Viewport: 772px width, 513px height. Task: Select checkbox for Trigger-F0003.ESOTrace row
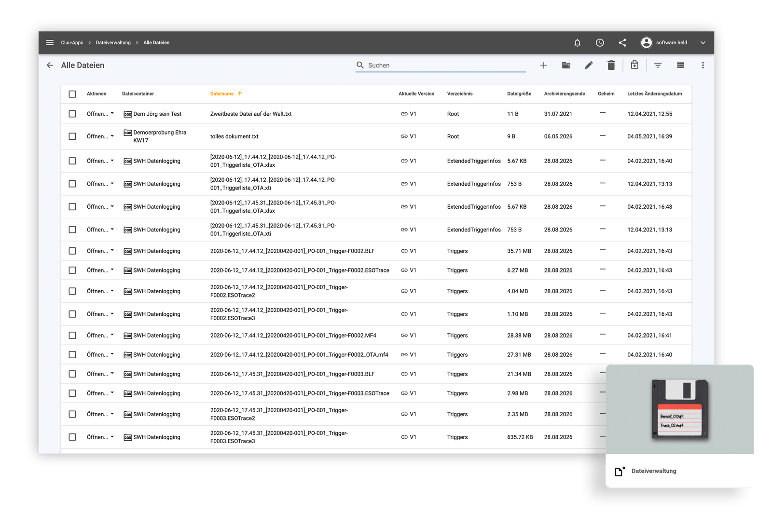pos(72,393)
